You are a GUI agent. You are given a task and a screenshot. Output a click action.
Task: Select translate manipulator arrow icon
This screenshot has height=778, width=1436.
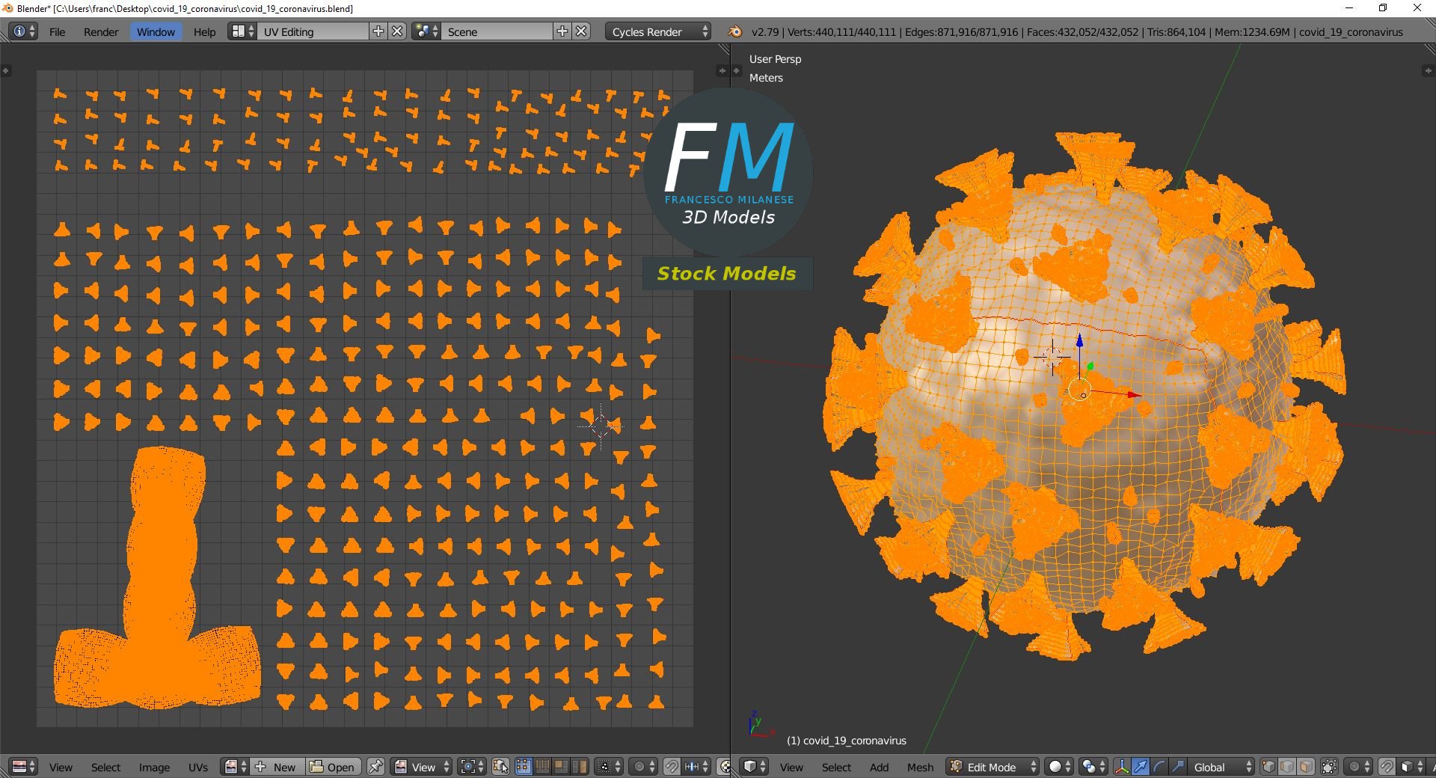click(x=1141, y=767)
